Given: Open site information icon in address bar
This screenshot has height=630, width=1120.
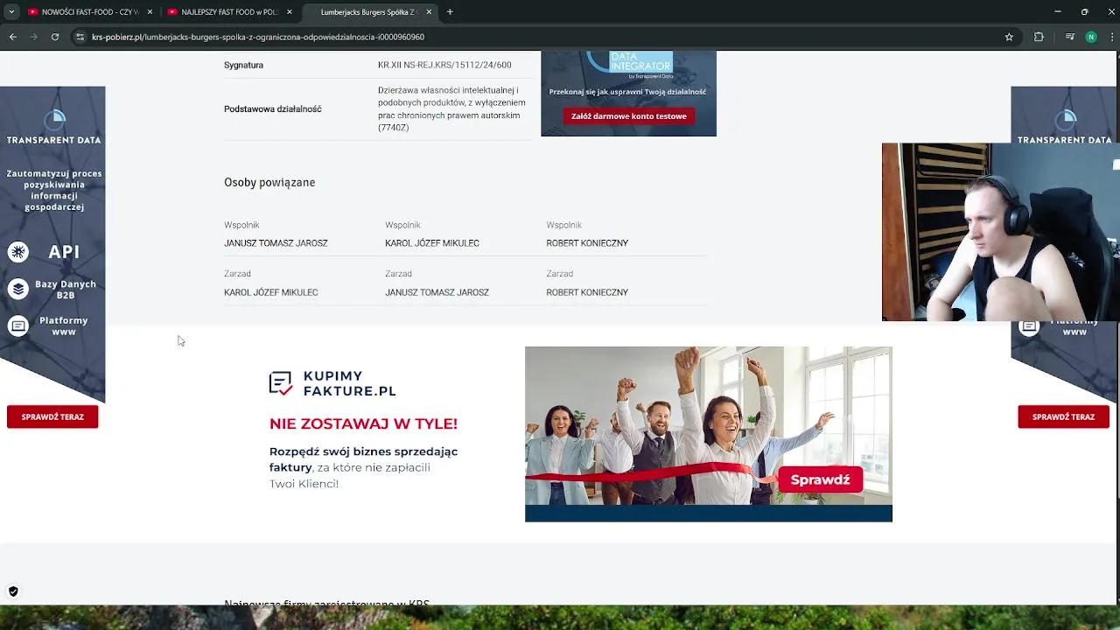Looking at the screenshot, I should 80,37.
